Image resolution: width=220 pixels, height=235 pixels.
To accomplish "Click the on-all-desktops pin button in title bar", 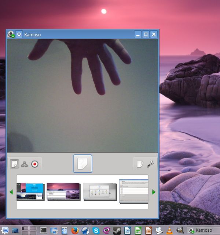I will point(19,34).
